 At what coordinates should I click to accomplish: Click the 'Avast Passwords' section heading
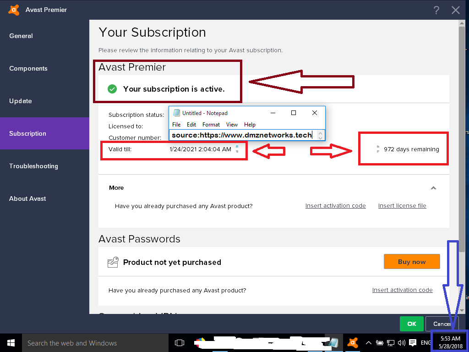click(x=139, y=239)
